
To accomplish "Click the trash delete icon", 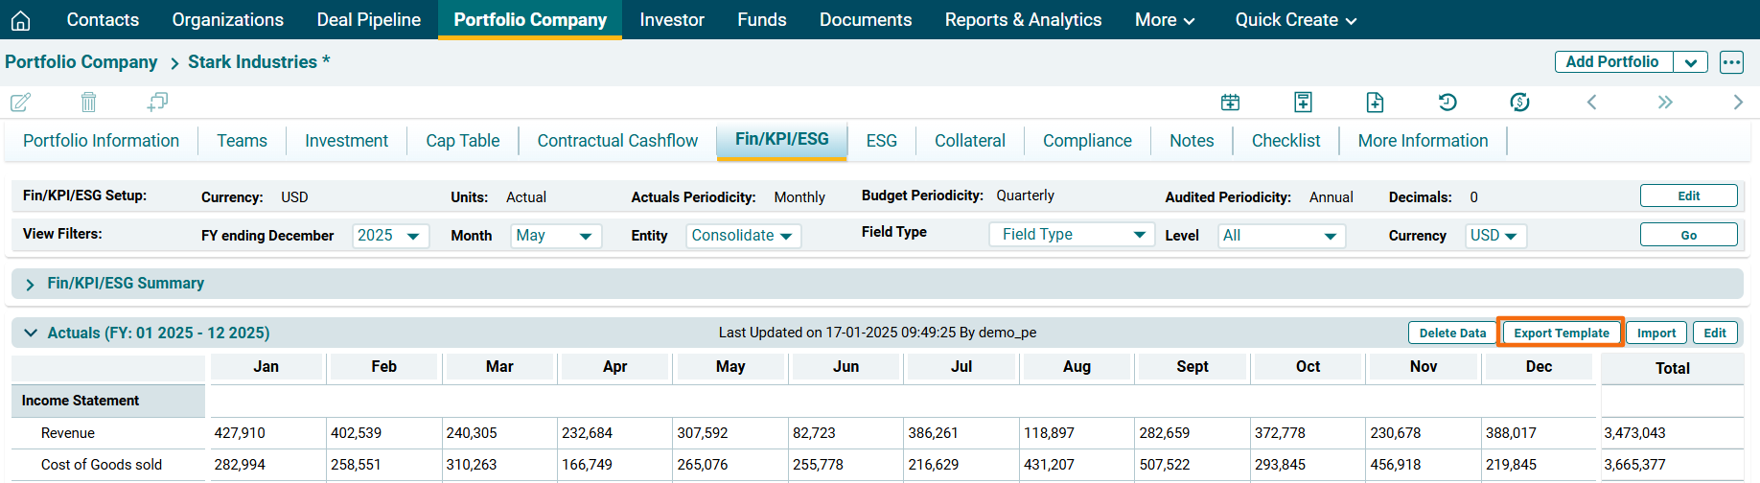I will point(88,102).
